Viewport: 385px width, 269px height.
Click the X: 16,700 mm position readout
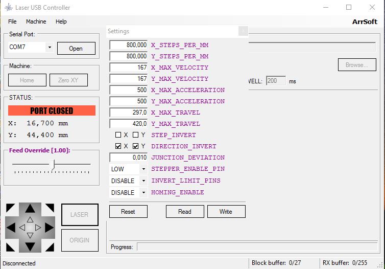click(x=38, y=123)
